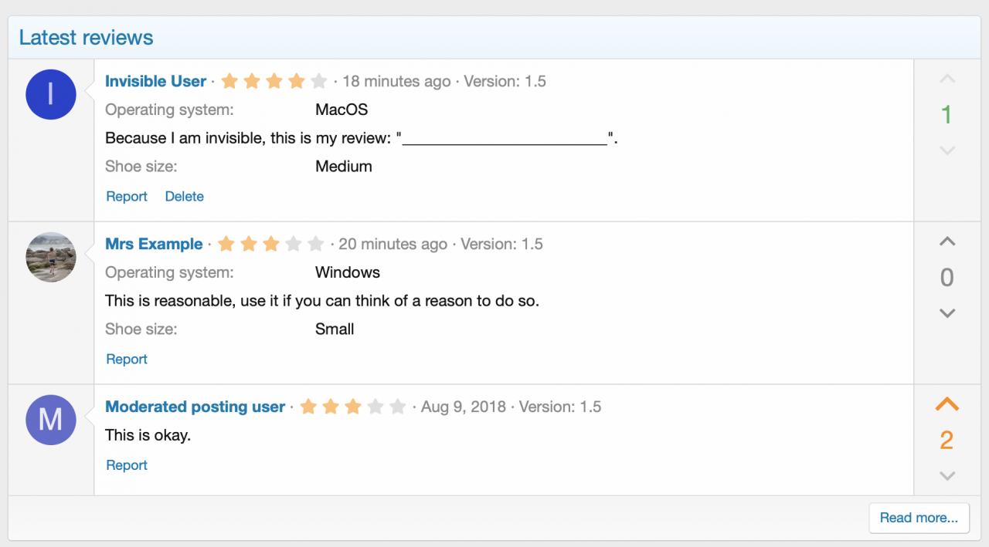Click Invisible User's blue avatar
Viewport: 989px width, 547px height.
pyautogui.click(x=51, y=94)
